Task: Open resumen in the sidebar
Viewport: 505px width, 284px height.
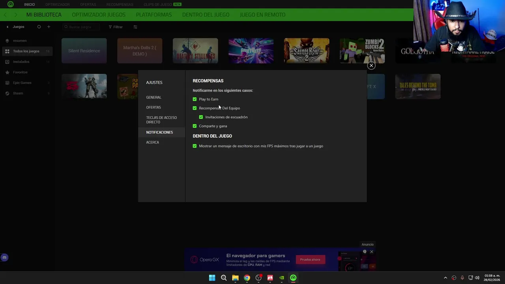Action: pyautogui.click(x=20, y=41)
